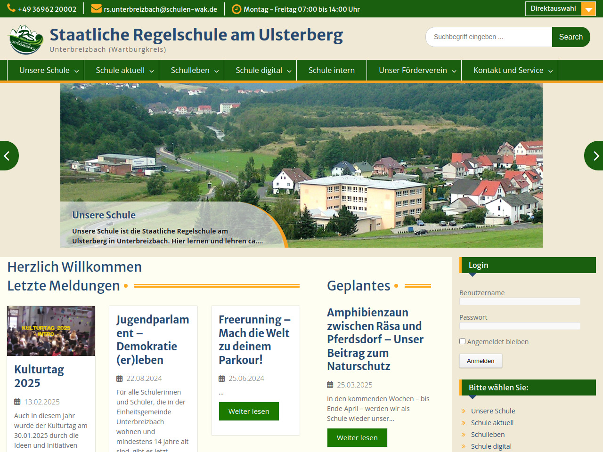This screenshot has width=603, height=452.
Task: Click the phone icon in top bar
Action: [11, 9]
